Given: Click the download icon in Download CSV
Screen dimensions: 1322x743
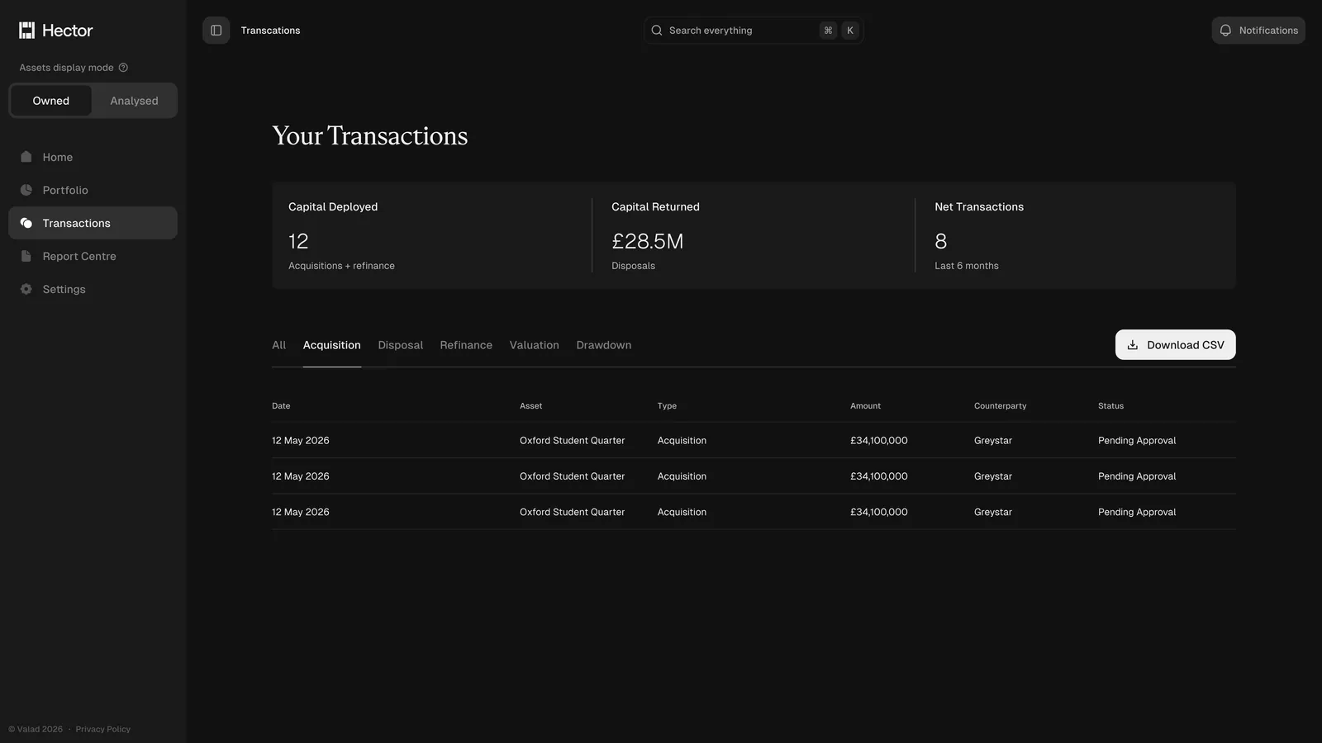Looking at the screenshot, I should pos(1133,345).
